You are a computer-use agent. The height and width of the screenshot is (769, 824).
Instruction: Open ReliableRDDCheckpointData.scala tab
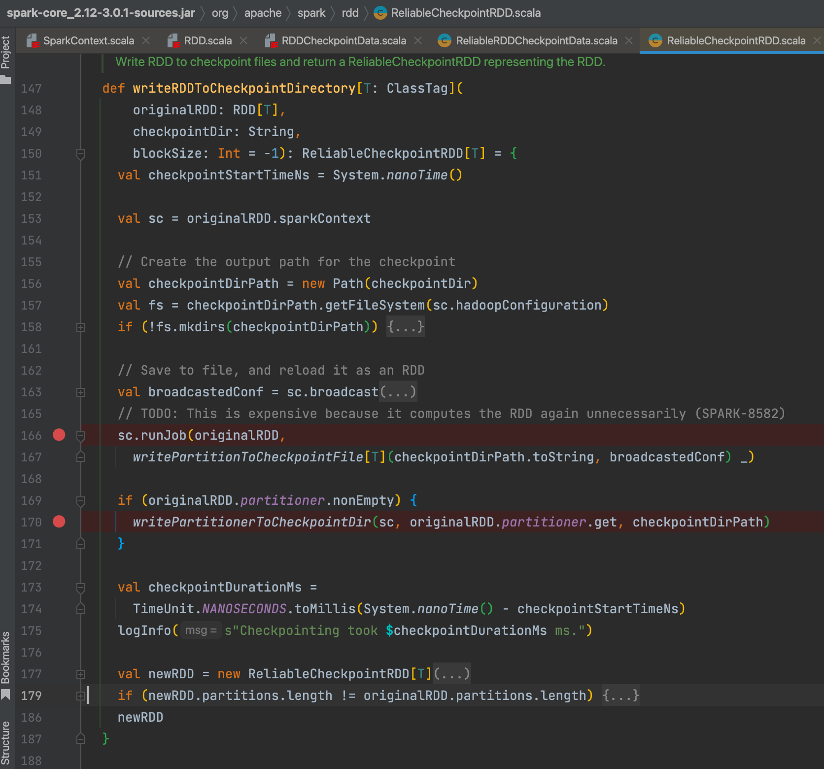click(536, 40)
